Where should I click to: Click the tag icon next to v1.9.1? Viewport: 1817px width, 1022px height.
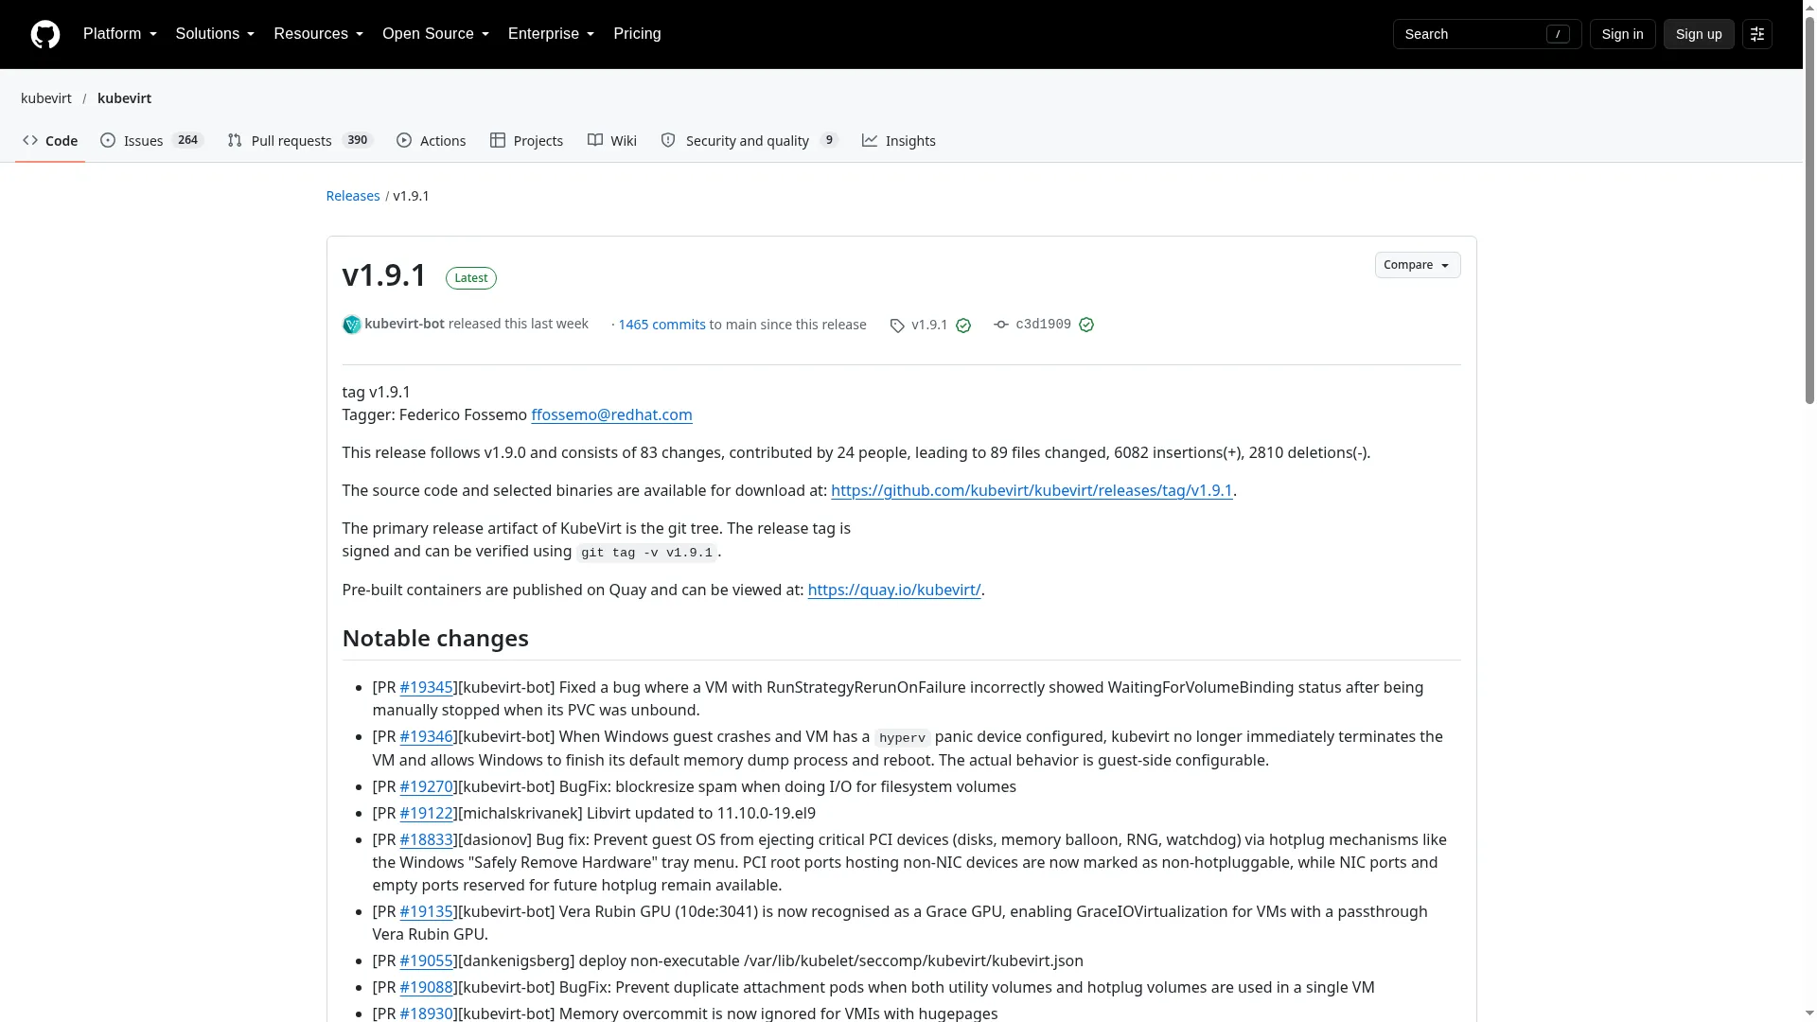tap(897, 326)
